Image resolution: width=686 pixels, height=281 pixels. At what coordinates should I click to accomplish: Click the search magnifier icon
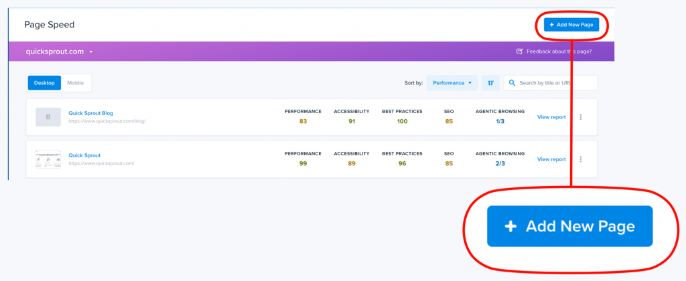512,82
